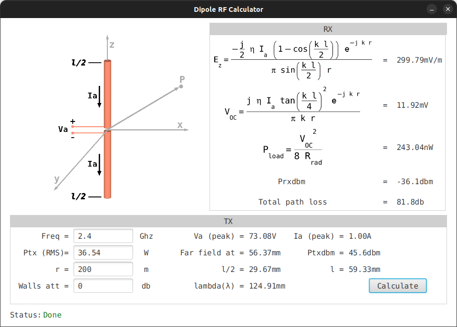Image resolution: width=457 pixels, height=327 pixels.
Task: Click the Total path loss label
Action: [x=293, y=202]
